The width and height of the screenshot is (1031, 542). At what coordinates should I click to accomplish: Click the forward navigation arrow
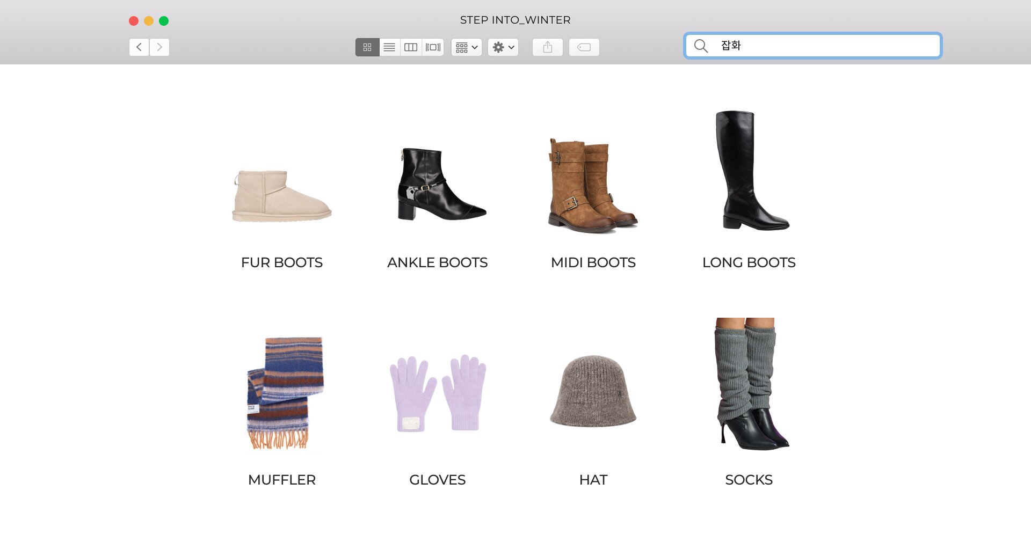click(x=159, y=47)
